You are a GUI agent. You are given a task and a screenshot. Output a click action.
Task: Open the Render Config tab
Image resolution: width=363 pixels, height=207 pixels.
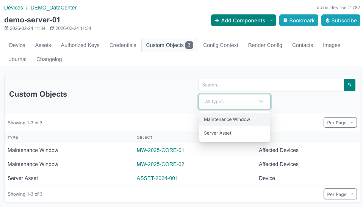pos(265,45)
